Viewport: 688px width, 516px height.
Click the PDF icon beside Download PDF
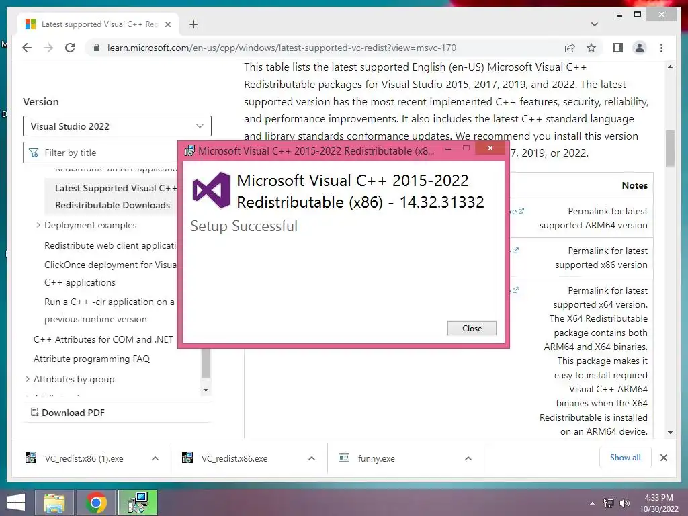34,412
